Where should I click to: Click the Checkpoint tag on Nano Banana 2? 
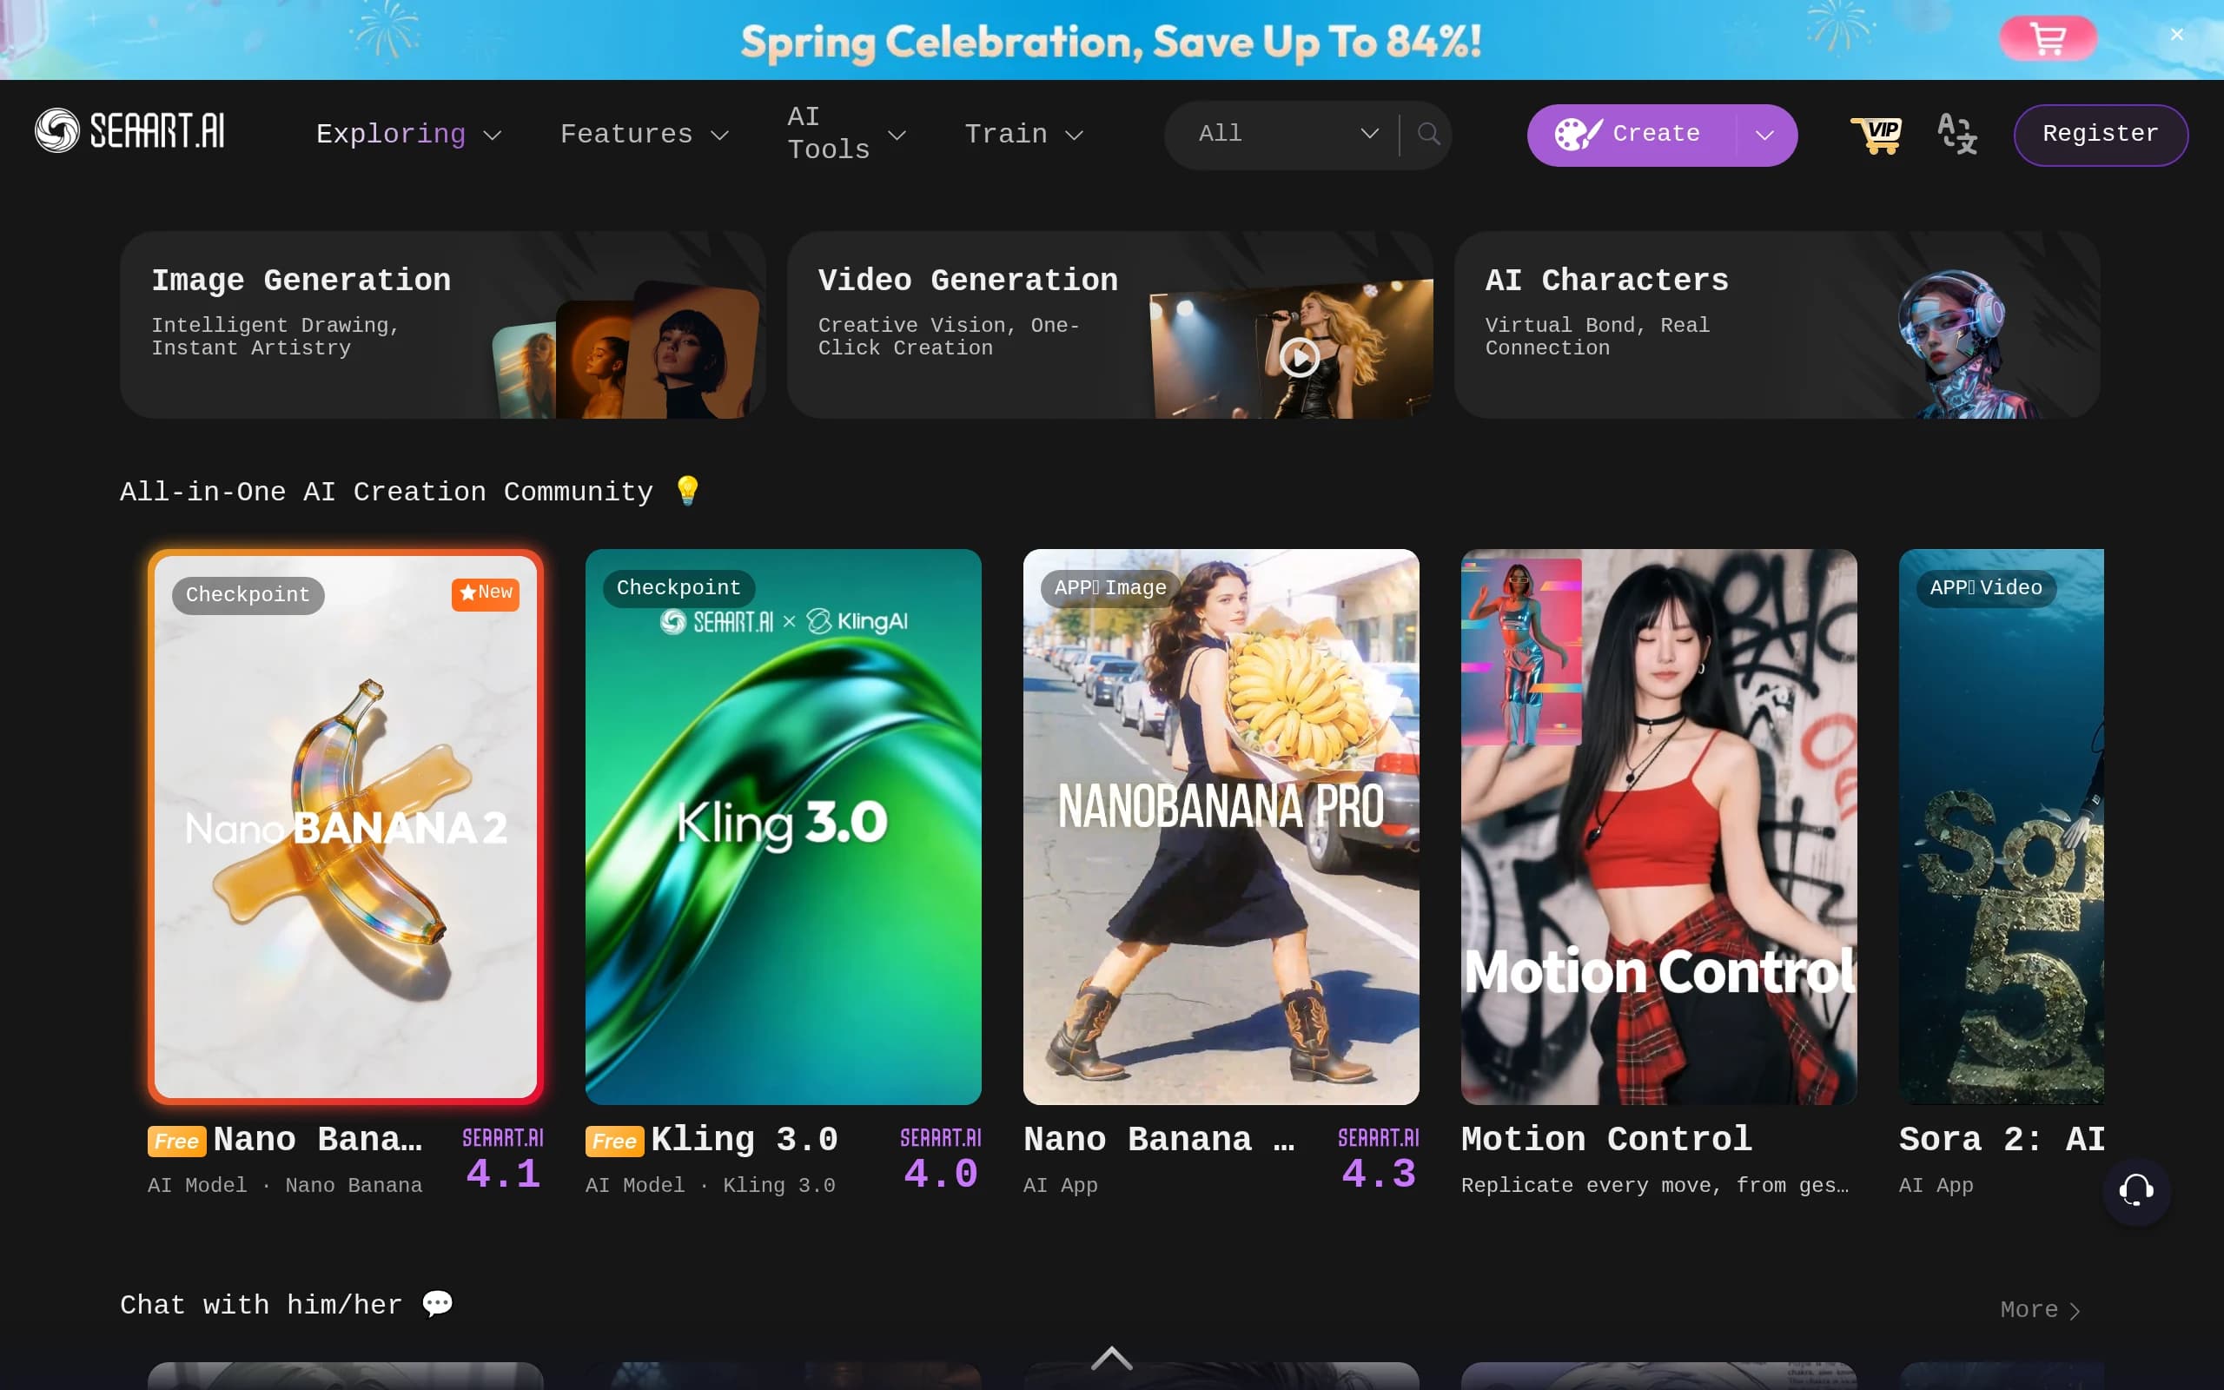tap(248, 595)
